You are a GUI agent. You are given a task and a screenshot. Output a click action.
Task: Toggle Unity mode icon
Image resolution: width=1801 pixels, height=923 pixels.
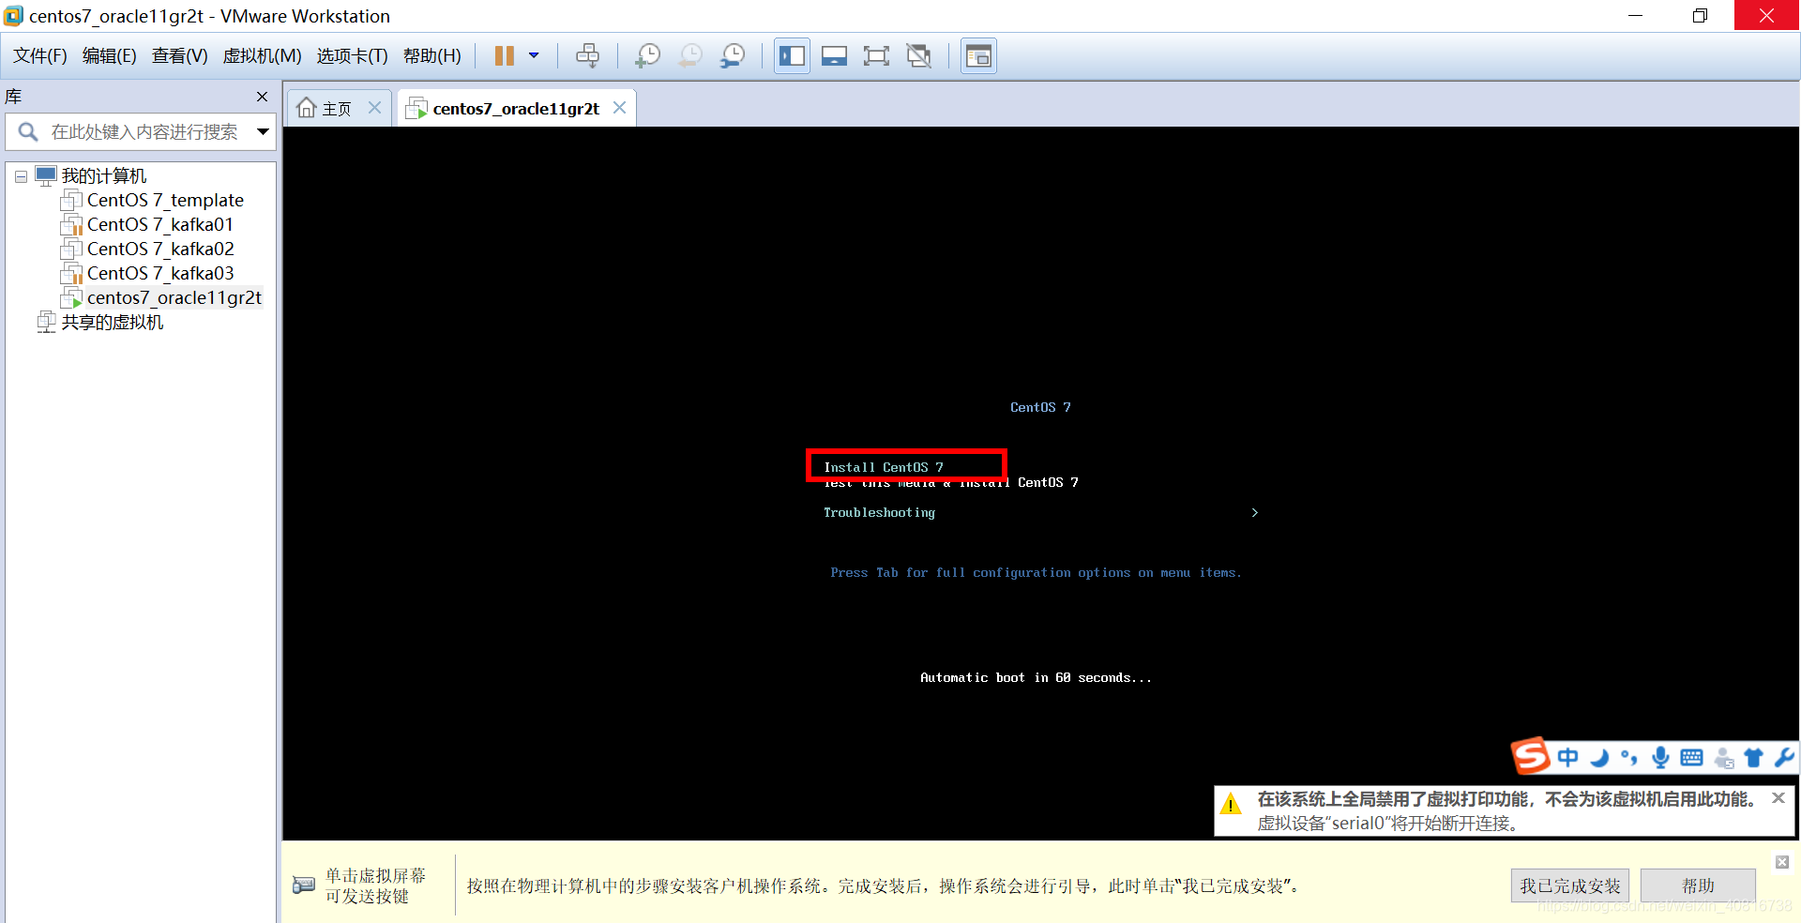919,56
